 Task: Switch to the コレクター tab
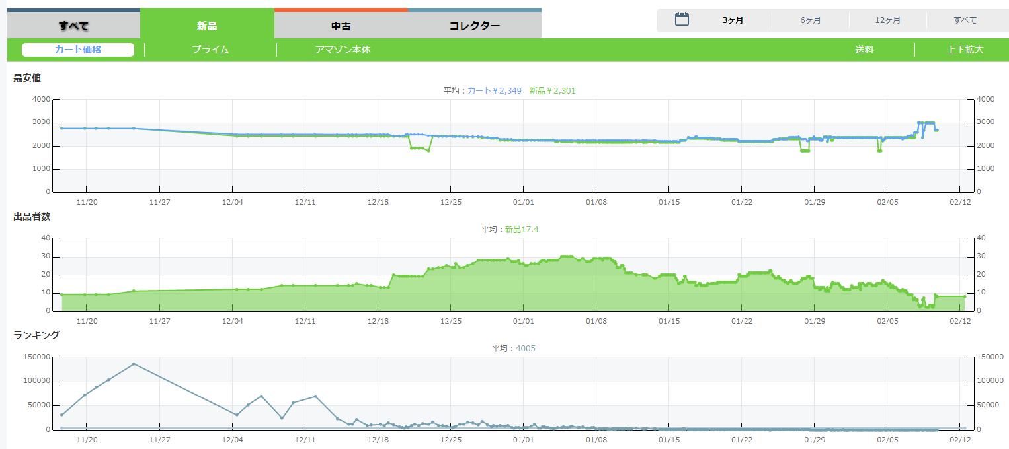[474, 26]
